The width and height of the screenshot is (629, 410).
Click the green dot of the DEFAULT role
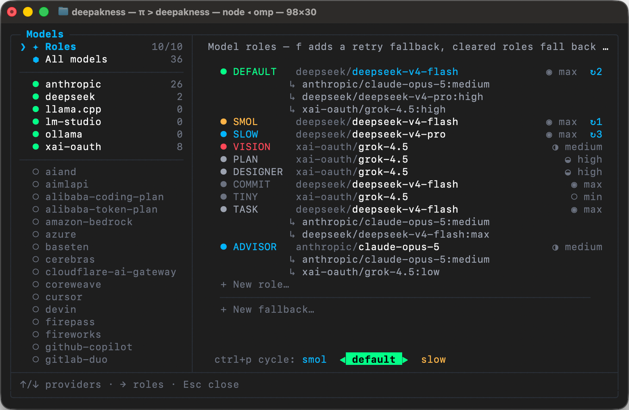coord(224,71)
